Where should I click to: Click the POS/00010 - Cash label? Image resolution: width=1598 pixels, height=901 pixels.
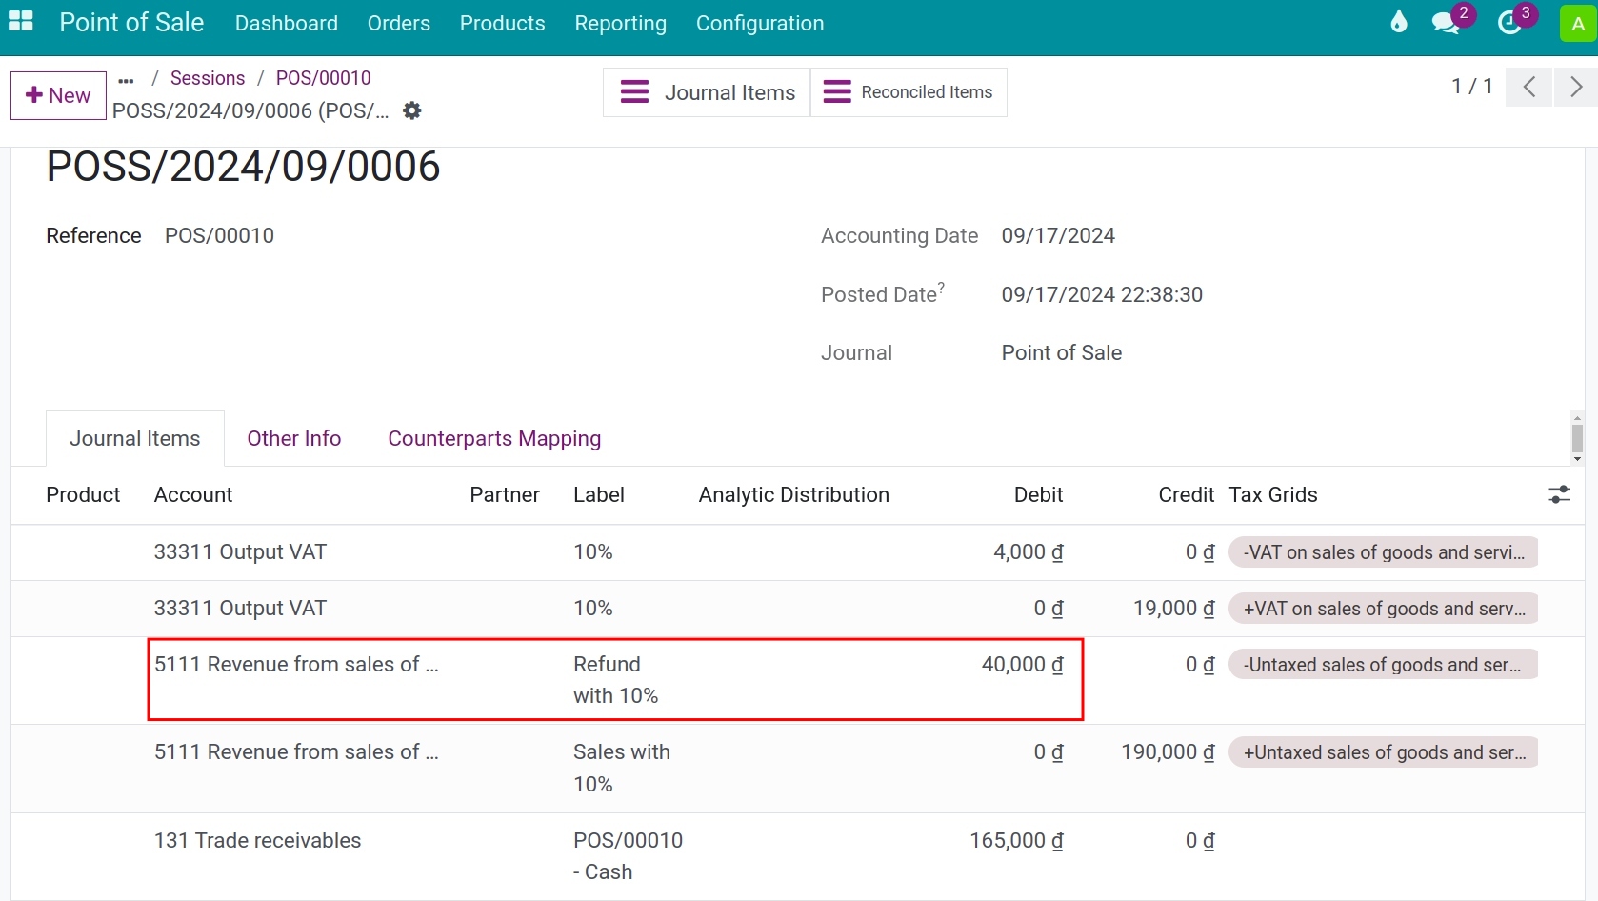click(x=629, y=856)
